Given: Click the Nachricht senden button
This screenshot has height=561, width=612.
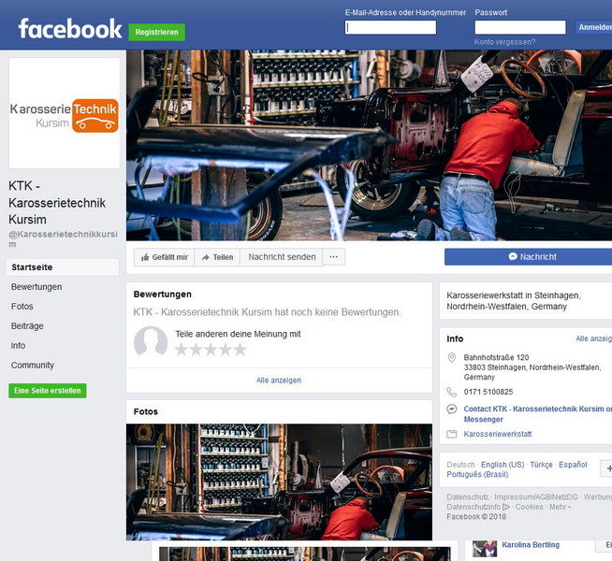Looking at the screenshot, I should coord(282,257).
